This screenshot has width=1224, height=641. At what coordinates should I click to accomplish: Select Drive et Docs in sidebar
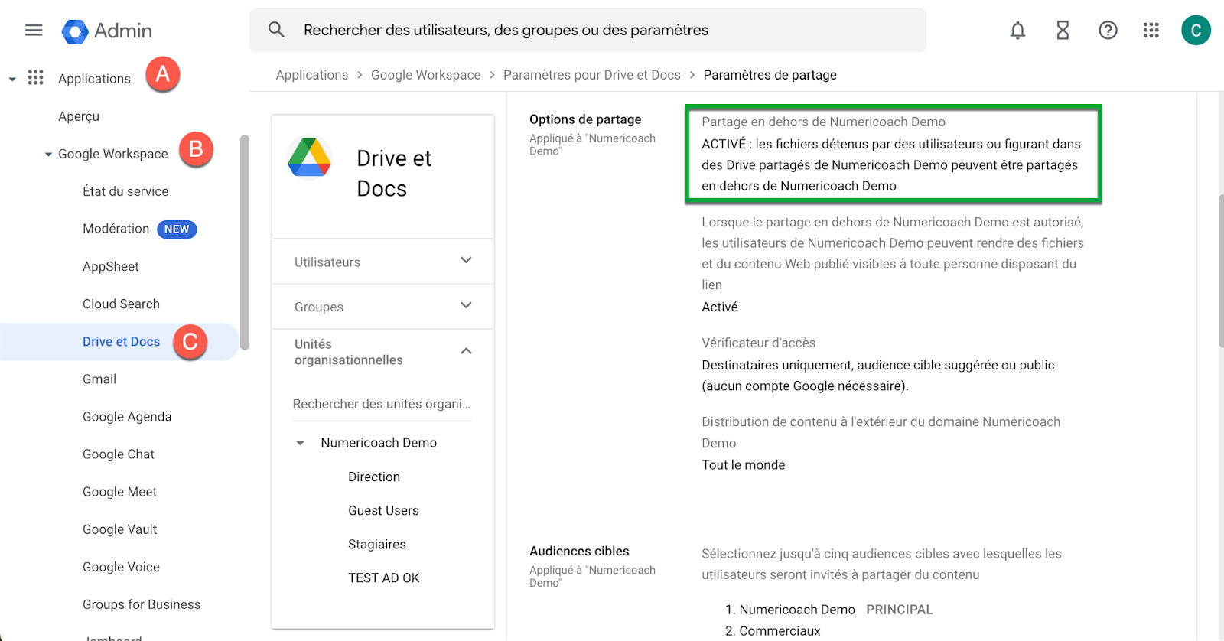click(121, 341)
